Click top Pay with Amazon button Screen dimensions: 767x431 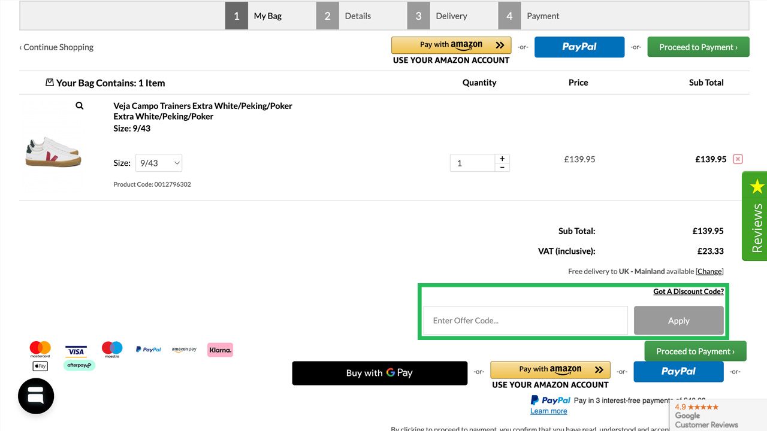[451, 45]
